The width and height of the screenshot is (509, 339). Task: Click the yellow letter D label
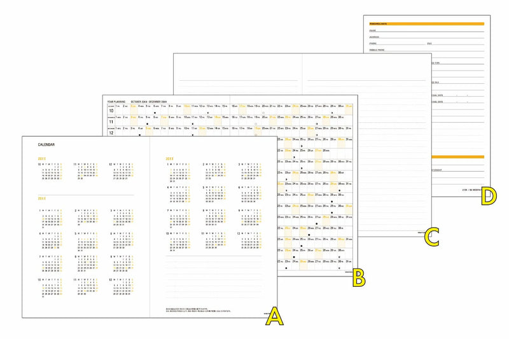488,196
